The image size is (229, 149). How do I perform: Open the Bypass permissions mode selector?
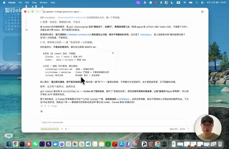(50, 129)
